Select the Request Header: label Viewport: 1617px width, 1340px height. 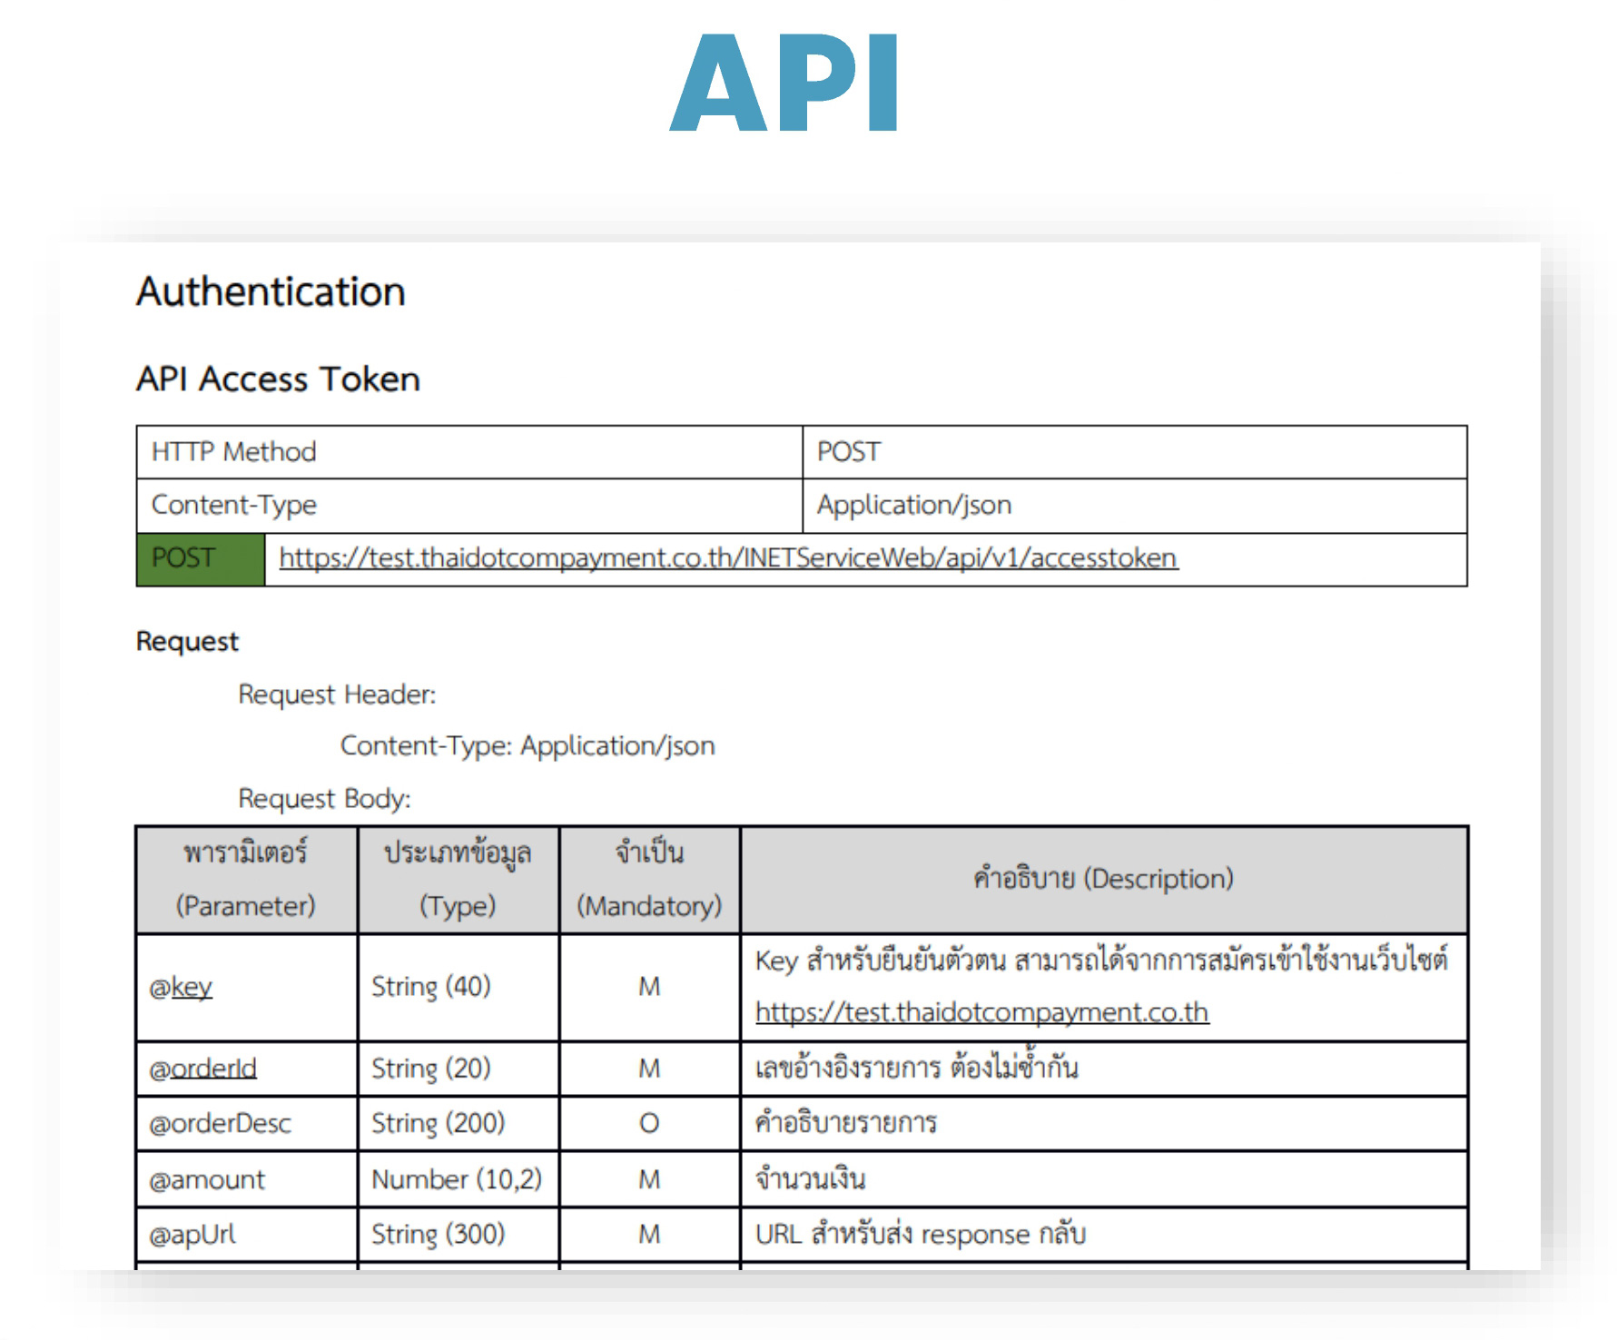pyautogui.click(x=337, y=695)
